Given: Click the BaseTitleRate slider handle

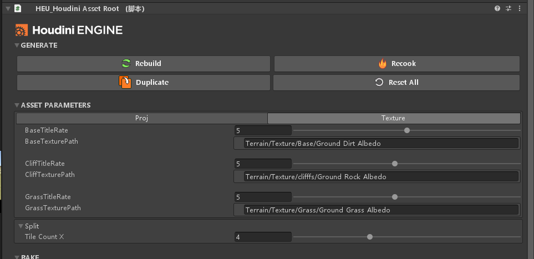Looking at the screenshot, I should [406, 130].
